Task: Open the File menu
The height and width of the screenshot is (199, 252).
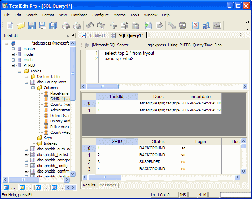Action: [7, 15]
